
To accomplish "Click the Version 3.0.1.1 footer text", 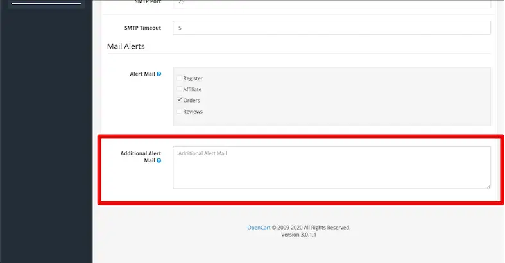I will [x=298, y=235].
